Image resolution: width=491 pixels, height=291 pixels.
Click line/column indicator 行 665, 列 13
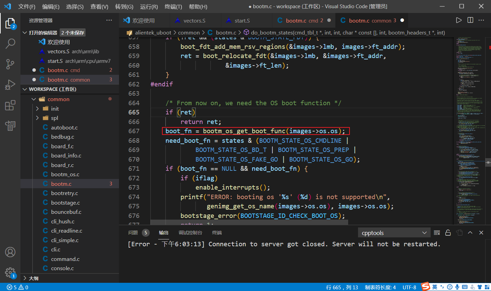[342, 287]
